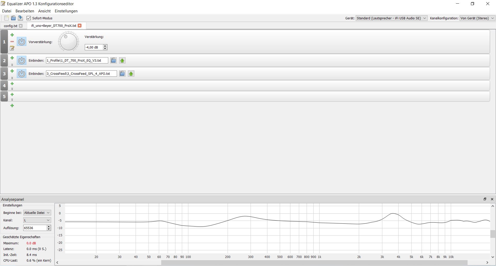This screenshot has height=266, width=496.
Task: Expand the chevron in row 4
Action: pyautogui.click(x=12, y=88)
